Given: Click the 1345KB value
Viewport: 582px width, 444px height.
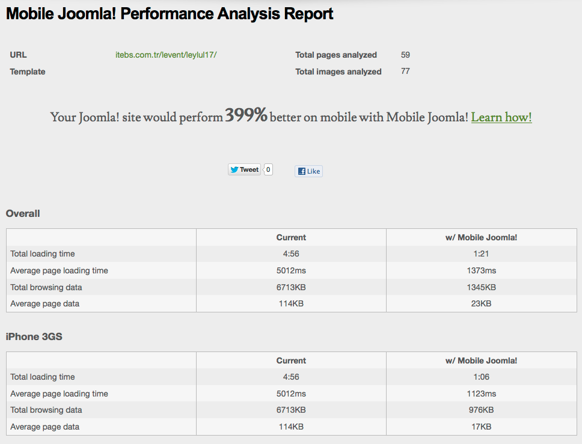Looking at the screenshot, I should pos(481,287).
